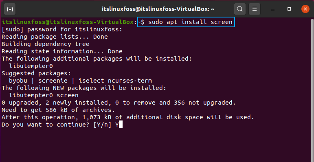
Task: Maximize the terminal window
Action: [289, 9]
